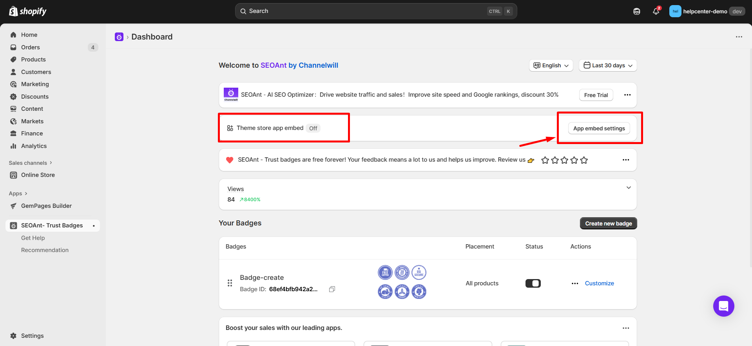Open the Last 30 days date dropdown
This screenshot has width=752, height=346.
pyautogui.click(x=608, y=65)
